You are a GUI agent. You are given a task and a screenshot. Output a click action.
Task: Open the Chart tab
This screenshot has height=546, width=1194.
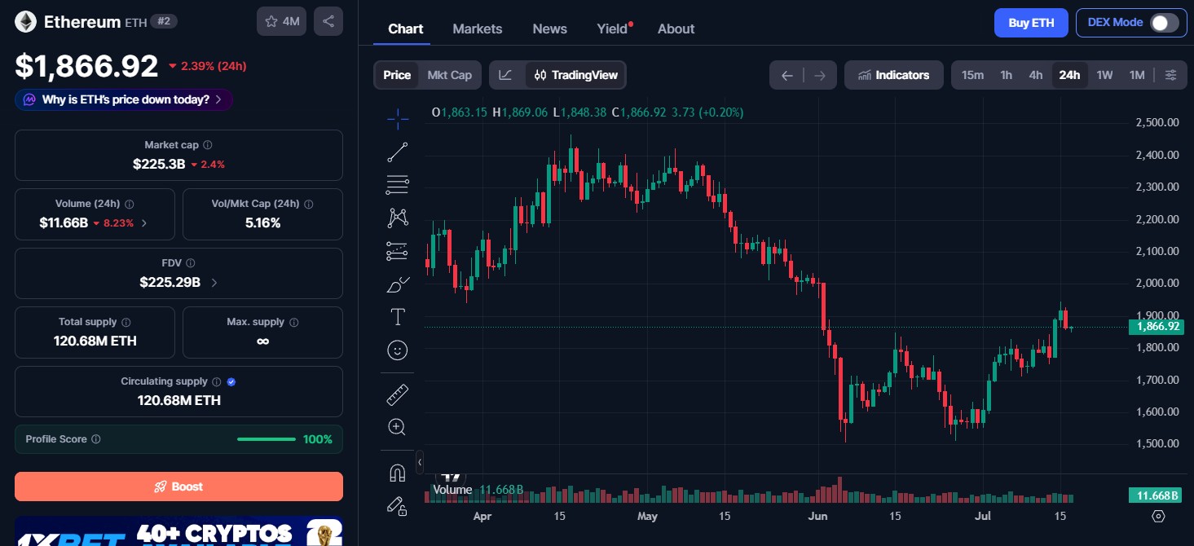pyautogui.click(x=406, y=29)
